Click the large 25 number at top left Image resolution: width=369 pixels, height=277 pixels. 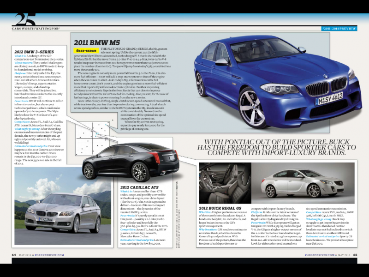tap(24, 19)
